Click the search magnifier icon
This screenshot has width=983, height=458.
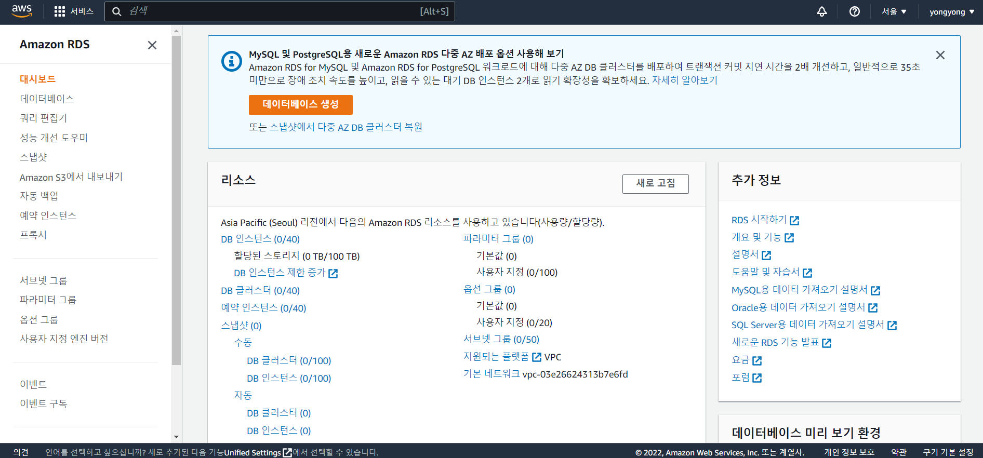[x=117, y=11]
